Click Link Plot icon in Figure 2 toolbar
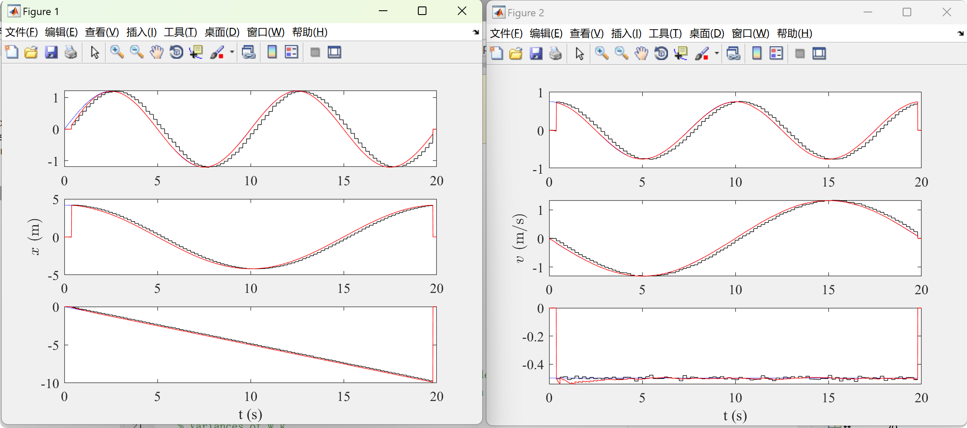This screenshot has height=428, width=967. pyautogui.click(x=734, y=54)
